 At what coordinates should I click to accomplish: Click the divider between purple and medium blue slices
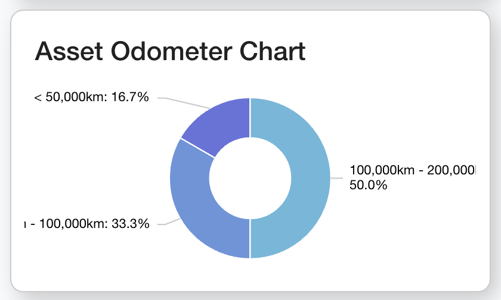(x=197, y=148)
